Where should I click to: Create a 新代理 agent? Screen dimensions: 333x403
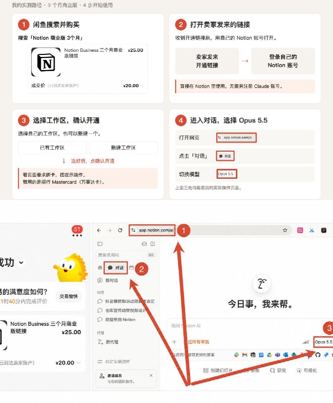108,342
